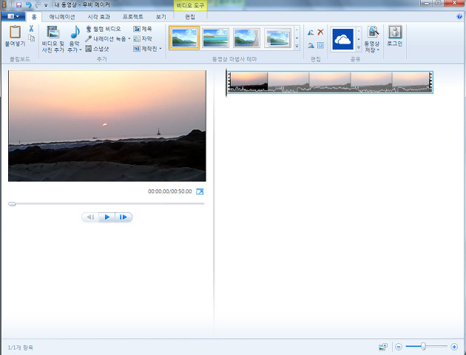Viewport: 466px width, 355px height.
Task: Share to OneDrive cloud icon
Action: 342,39
